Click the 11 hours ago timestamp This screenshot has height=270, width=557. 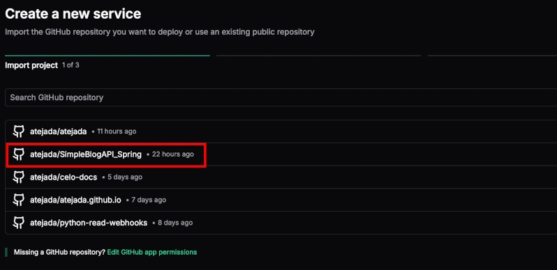point(117,132)
